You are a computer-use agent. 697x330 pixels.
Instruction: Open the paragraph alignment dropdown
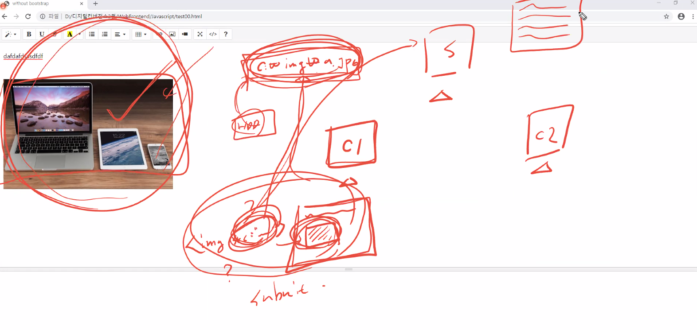(120, 34)
